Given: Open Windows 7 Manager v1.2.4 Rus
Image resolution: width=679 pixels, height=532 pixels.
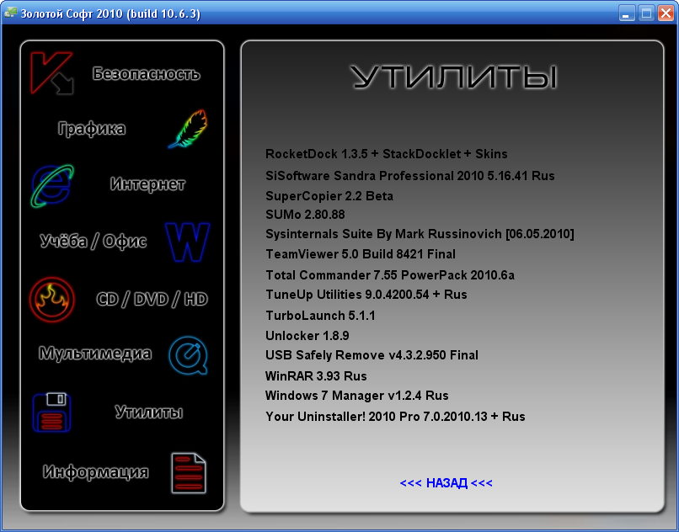Looking at the screenshot, I should [357, 396].
